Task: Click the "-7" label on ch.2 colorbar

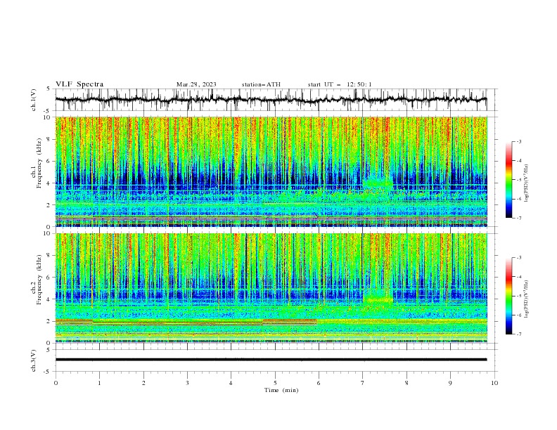Action: click(x=519, y=334)
